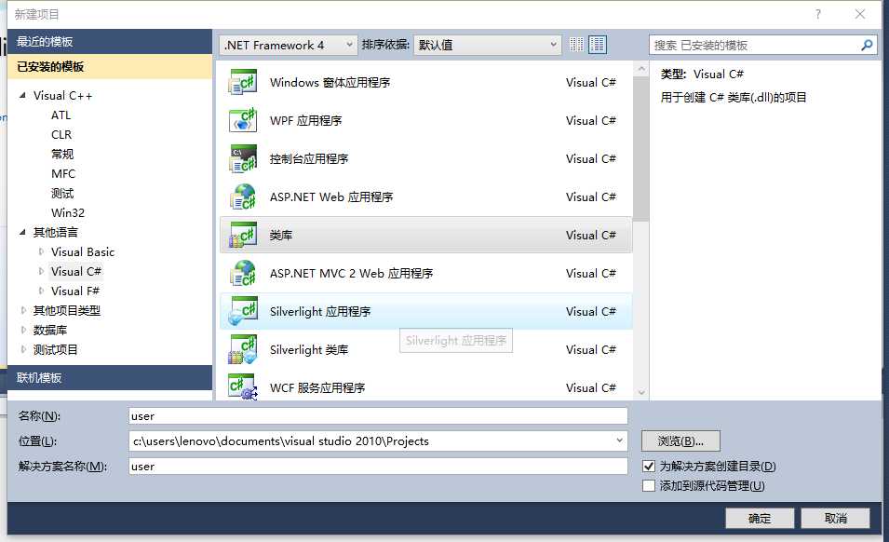Expand the Visual C# node arrow
This screenshot has width=889, height=542.
pos(41,271)
